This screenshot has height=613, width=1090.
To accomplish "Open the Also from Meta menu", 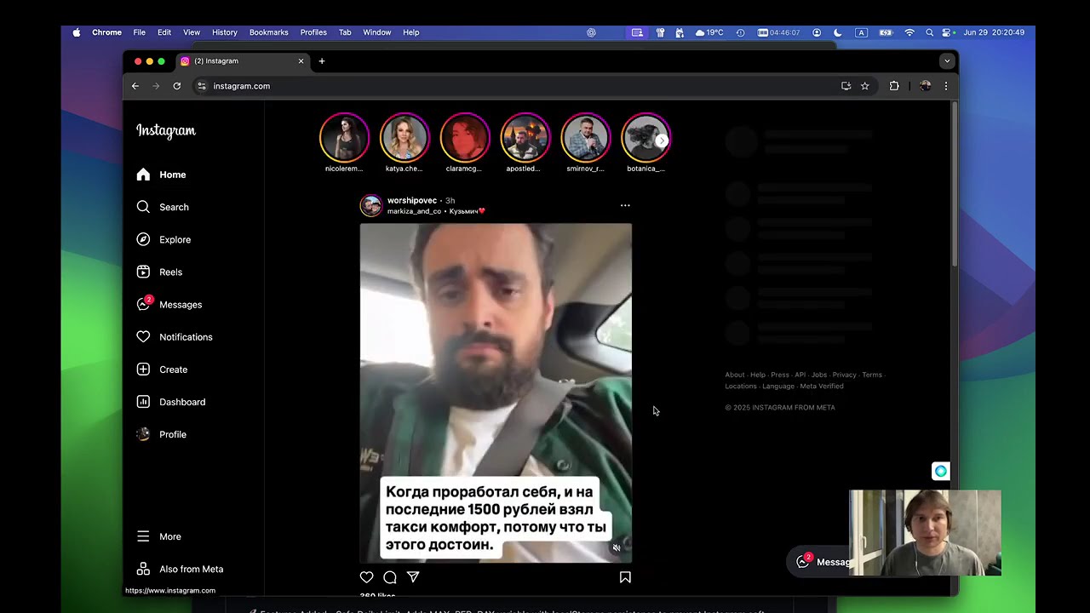I will pos(180,569).
